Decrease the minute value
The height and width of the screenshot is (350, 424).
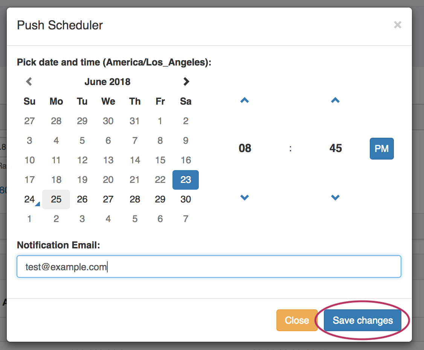pos(335,197)
